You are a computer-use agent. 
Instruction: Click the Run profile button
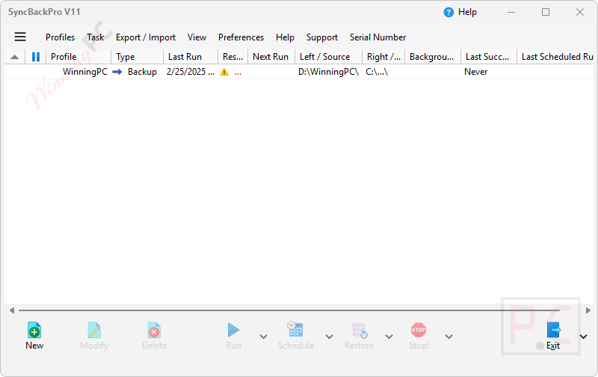pyautogui.click(x=233, y=336)
